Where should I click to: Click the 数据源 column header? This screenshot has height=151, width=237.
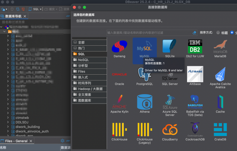(x=66, y=148)
